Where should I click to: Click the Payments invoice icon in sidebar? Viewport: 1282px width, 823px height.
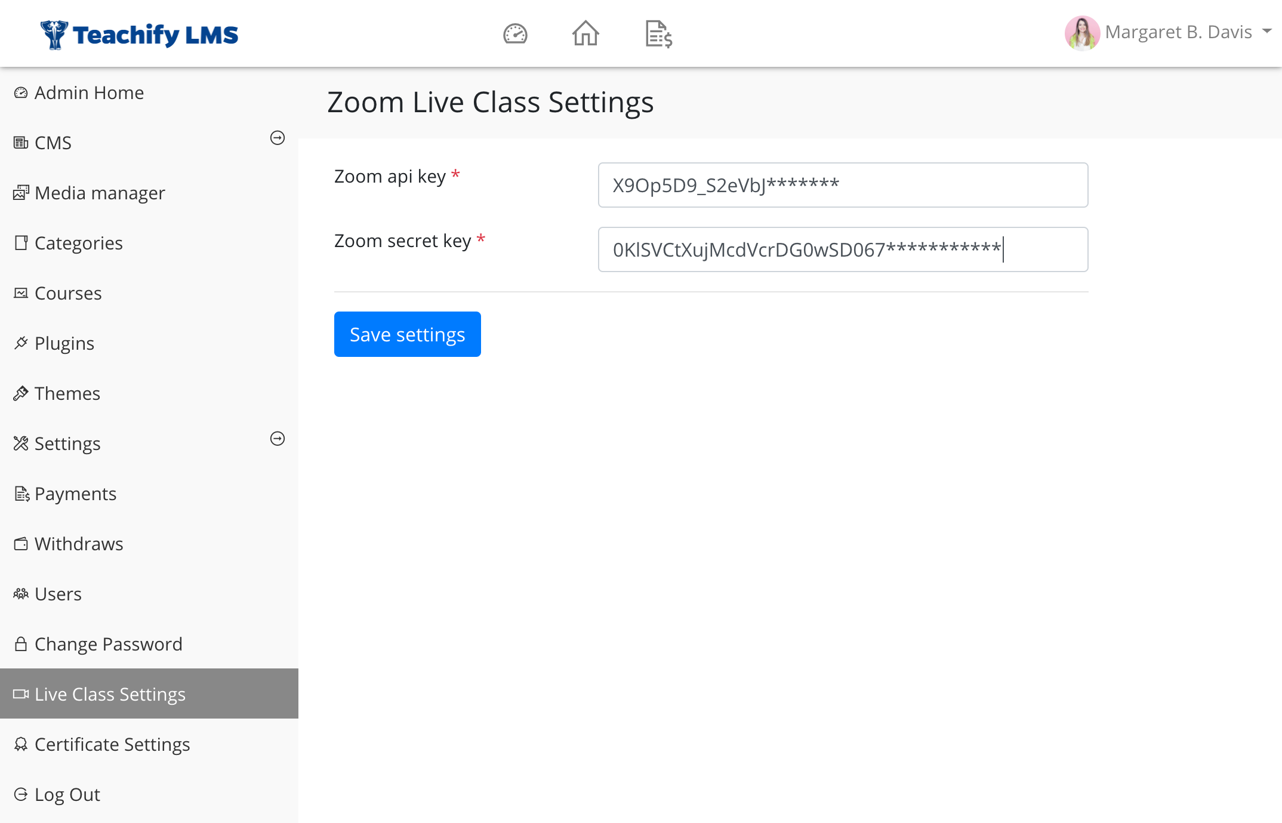pos(21,494)
